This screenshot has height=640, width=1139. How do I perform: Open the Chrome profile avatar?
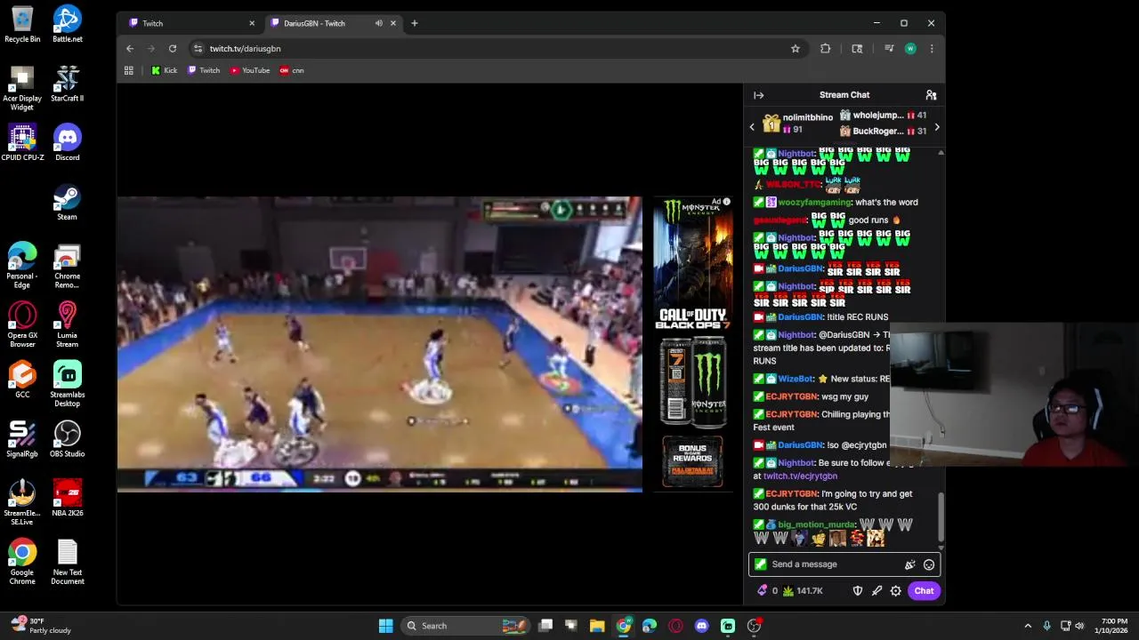909,49
